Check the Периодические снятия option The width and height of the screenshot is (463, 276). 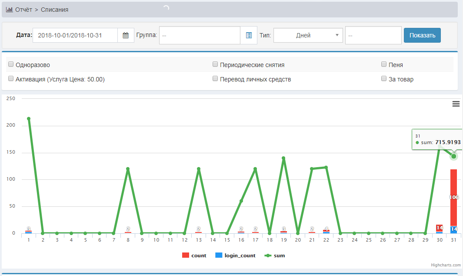point(215,64)
